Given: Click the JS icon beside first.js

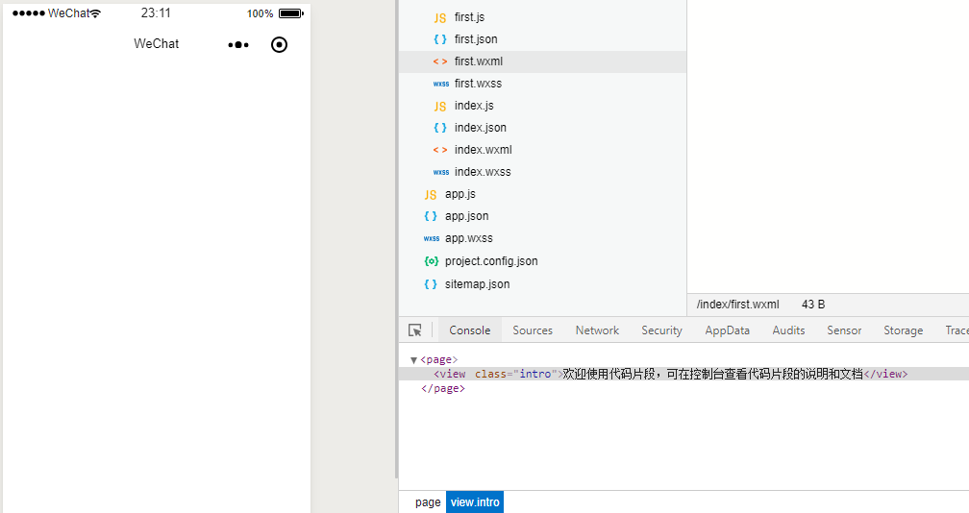Looking at the screenshot, I should [439, 17].
